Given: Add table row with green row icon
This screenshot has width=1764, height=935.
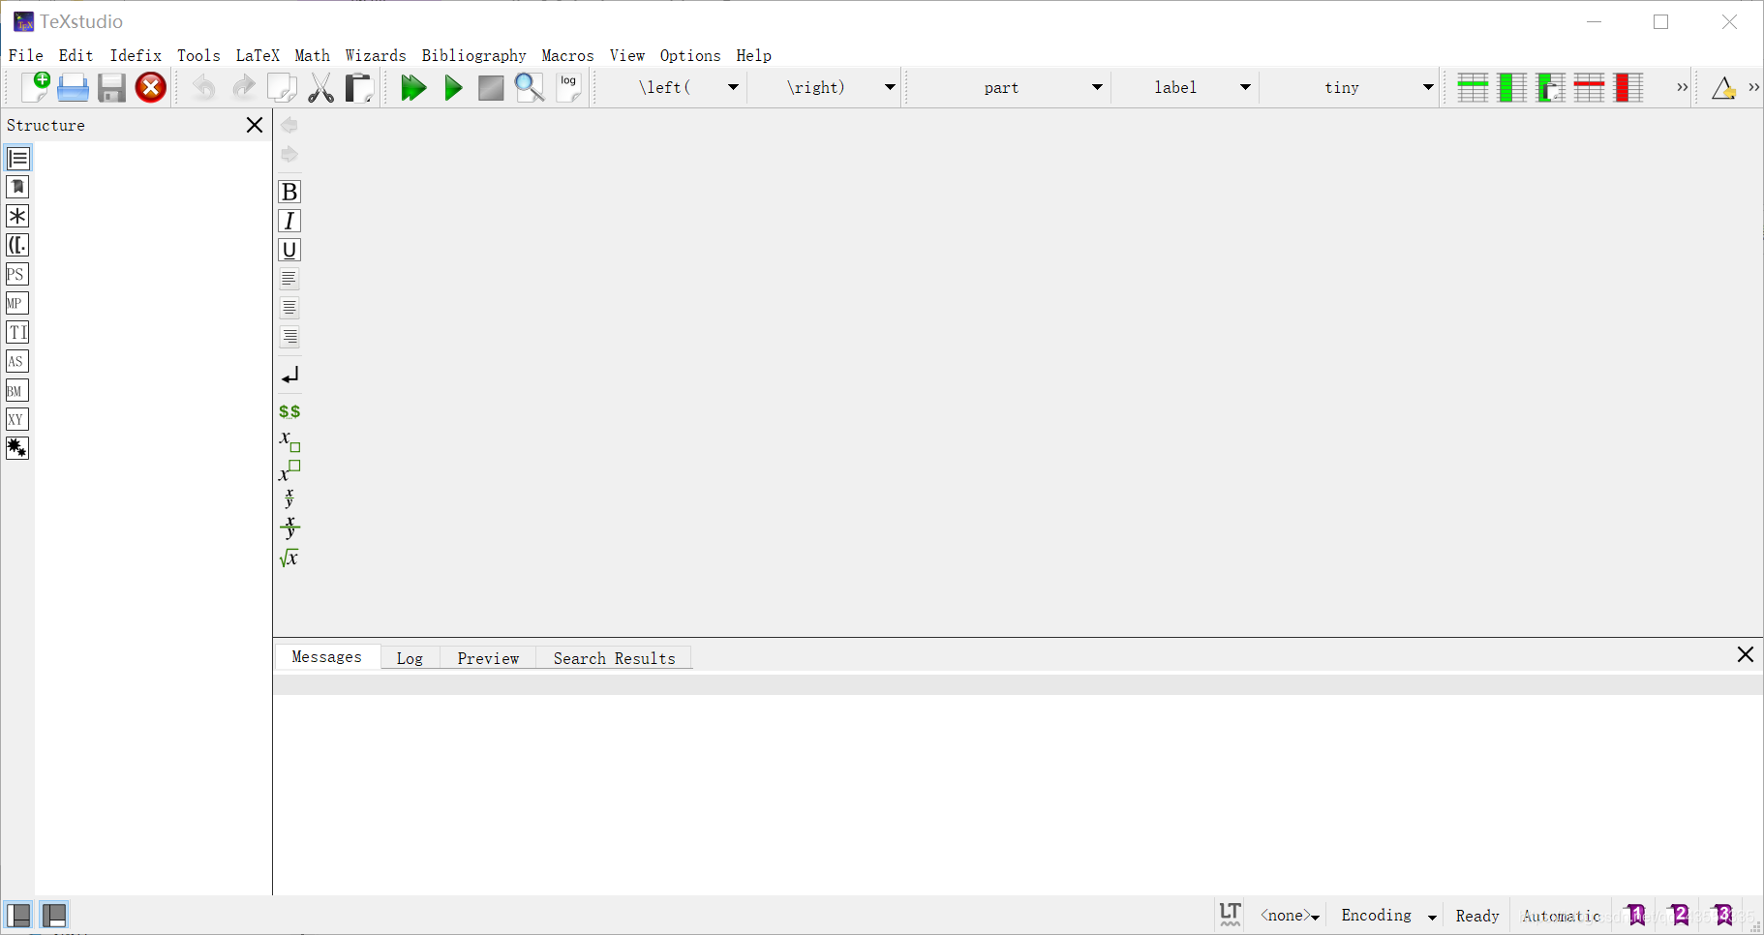Looking at the screenshot, I should (1473, 87).
